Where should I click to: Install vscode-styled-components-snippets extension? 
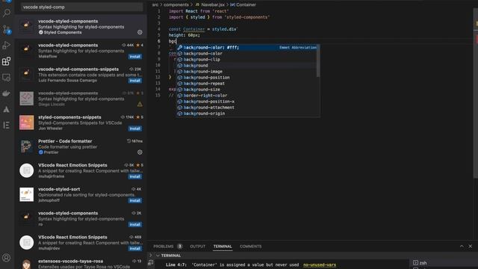coord(134,81)
